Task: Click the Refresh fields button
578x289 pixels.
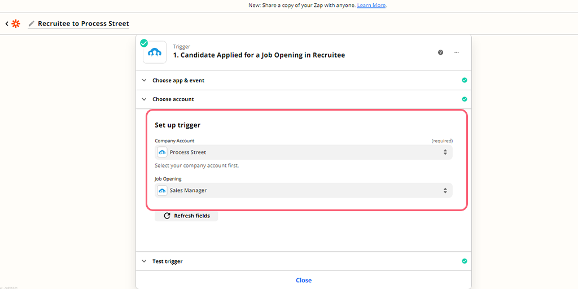Action: pos(186,216)
